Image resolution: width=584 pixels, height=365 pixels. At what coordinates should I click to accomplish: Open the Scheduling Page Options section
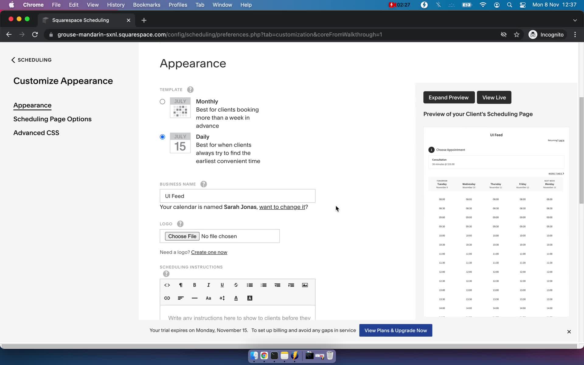(53, 119)
